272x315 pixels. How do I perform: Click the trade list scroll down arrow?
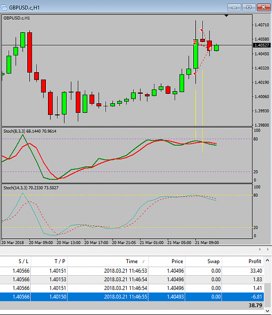pos(267,311)
